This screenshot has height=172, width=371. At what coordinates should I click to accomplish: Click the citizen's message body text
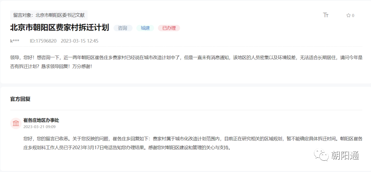pyautogui.click(x=185, y=62)
